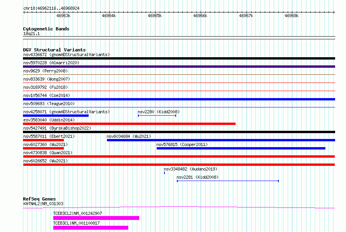Click the red nsv4730838 variant bar
This screenshot has height=232, width=346.
[179, 156]
